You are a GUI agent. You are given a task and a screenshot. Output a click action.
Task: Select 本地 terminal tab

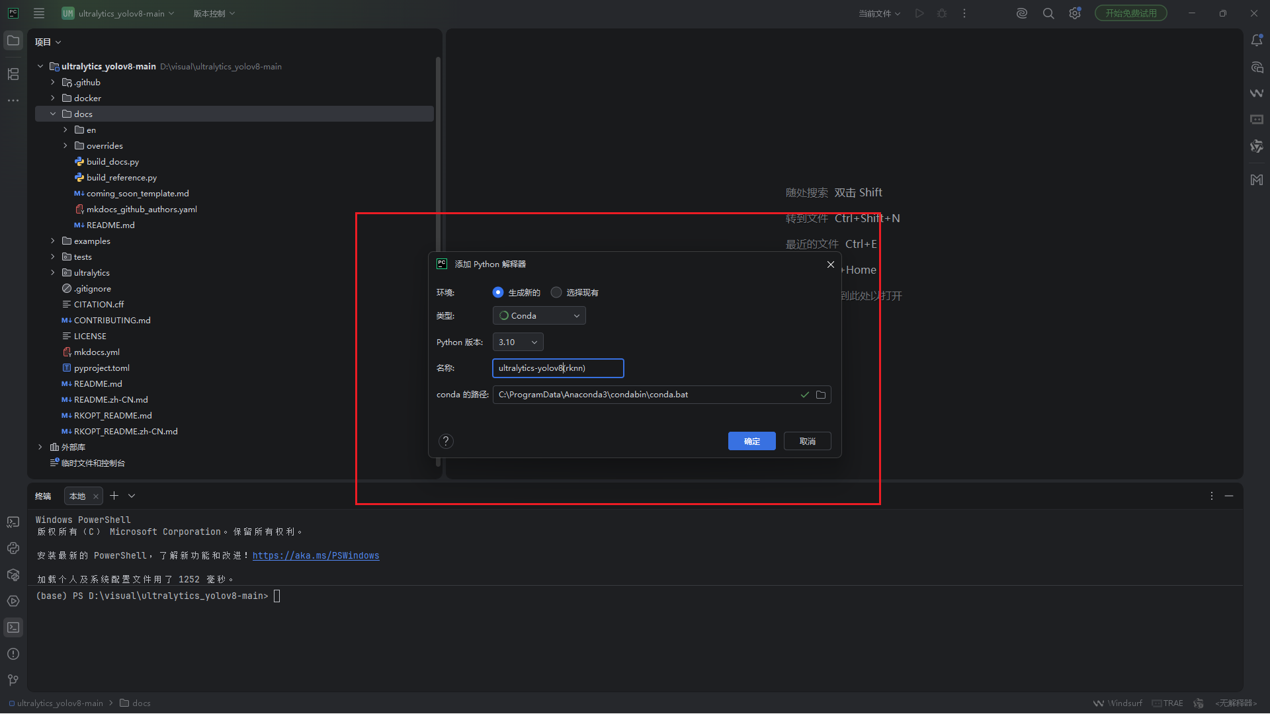77,496
